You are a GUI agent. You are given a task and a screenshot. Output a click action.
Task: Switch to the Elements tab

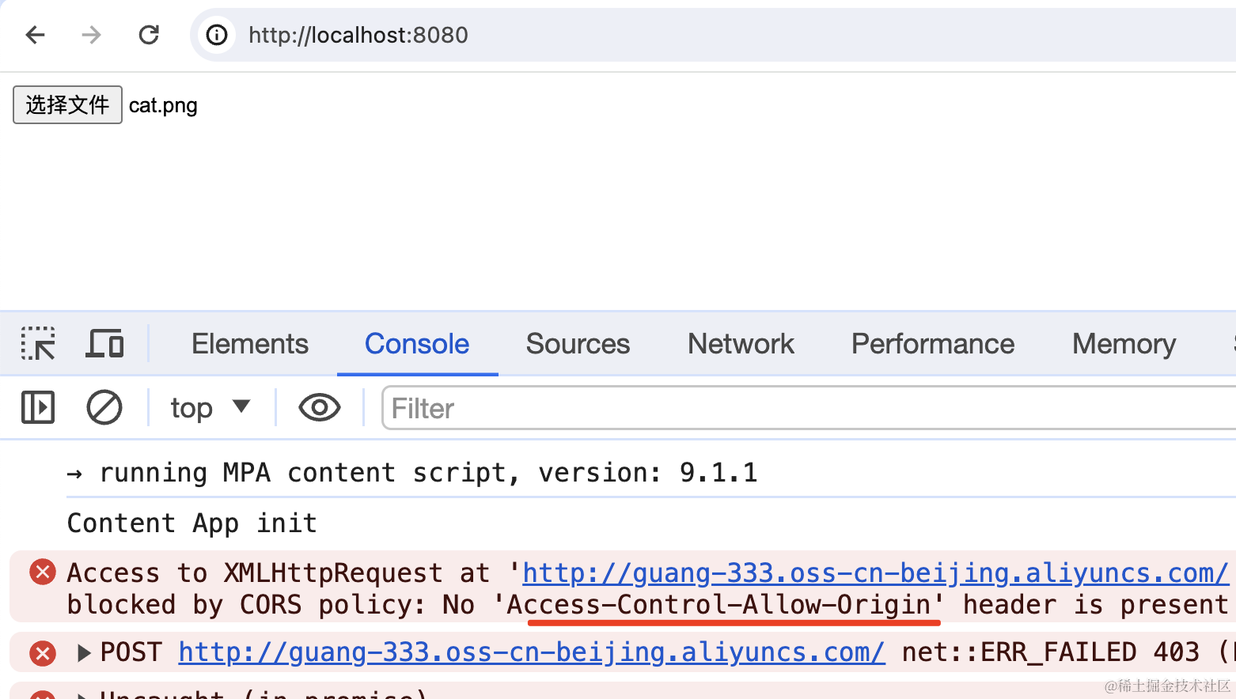tap(250, 344)
